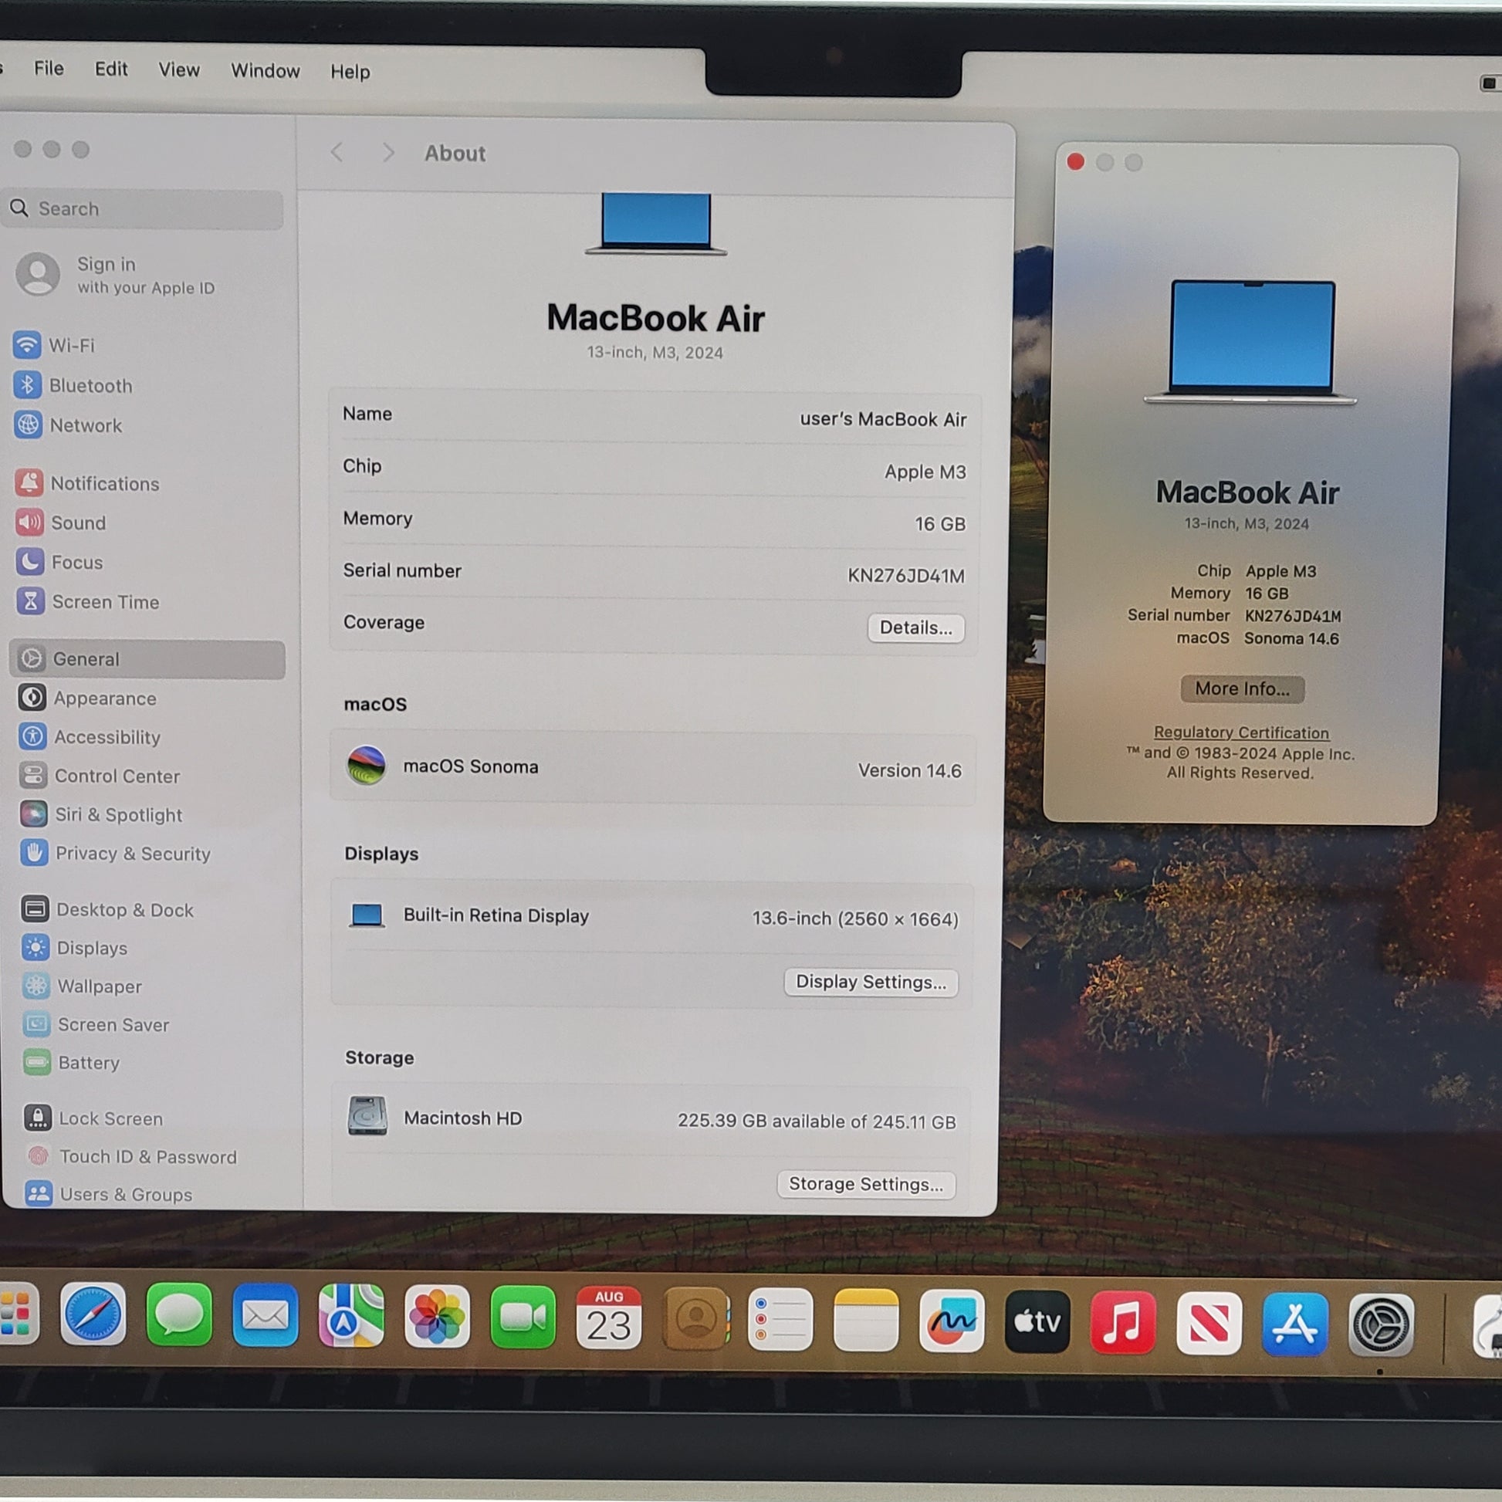Launch Contacts from the Dock
Screen dimensions: 1502x1502
pos(695,1319)
